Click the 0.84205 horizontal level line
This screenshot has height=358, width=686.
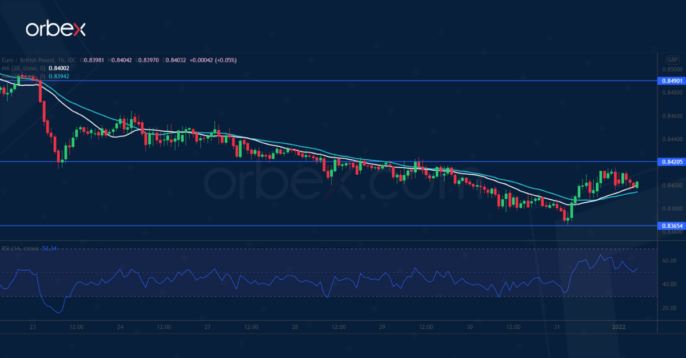point(343,162)
